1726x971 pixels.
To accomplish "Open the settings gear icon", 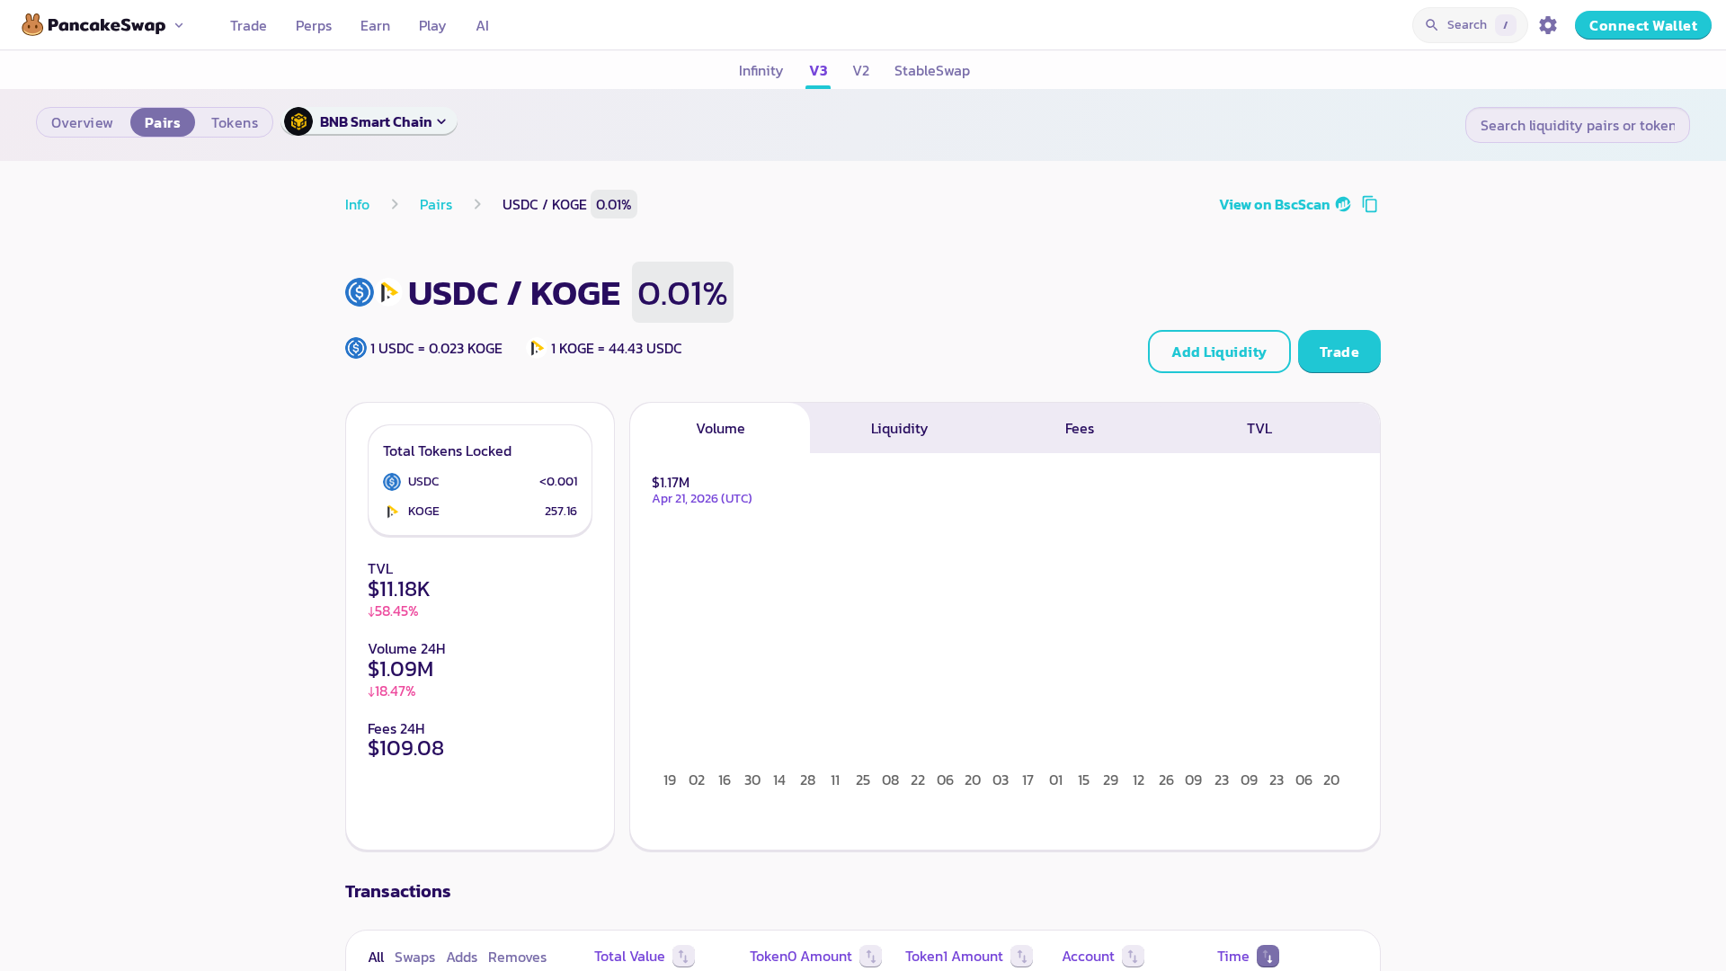I will 1547,25.
